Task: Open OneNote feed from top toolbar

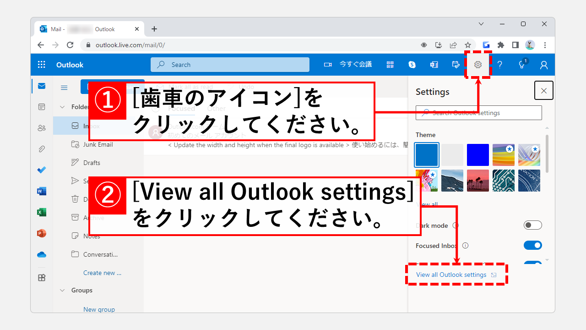Action: tap(434, 65)
